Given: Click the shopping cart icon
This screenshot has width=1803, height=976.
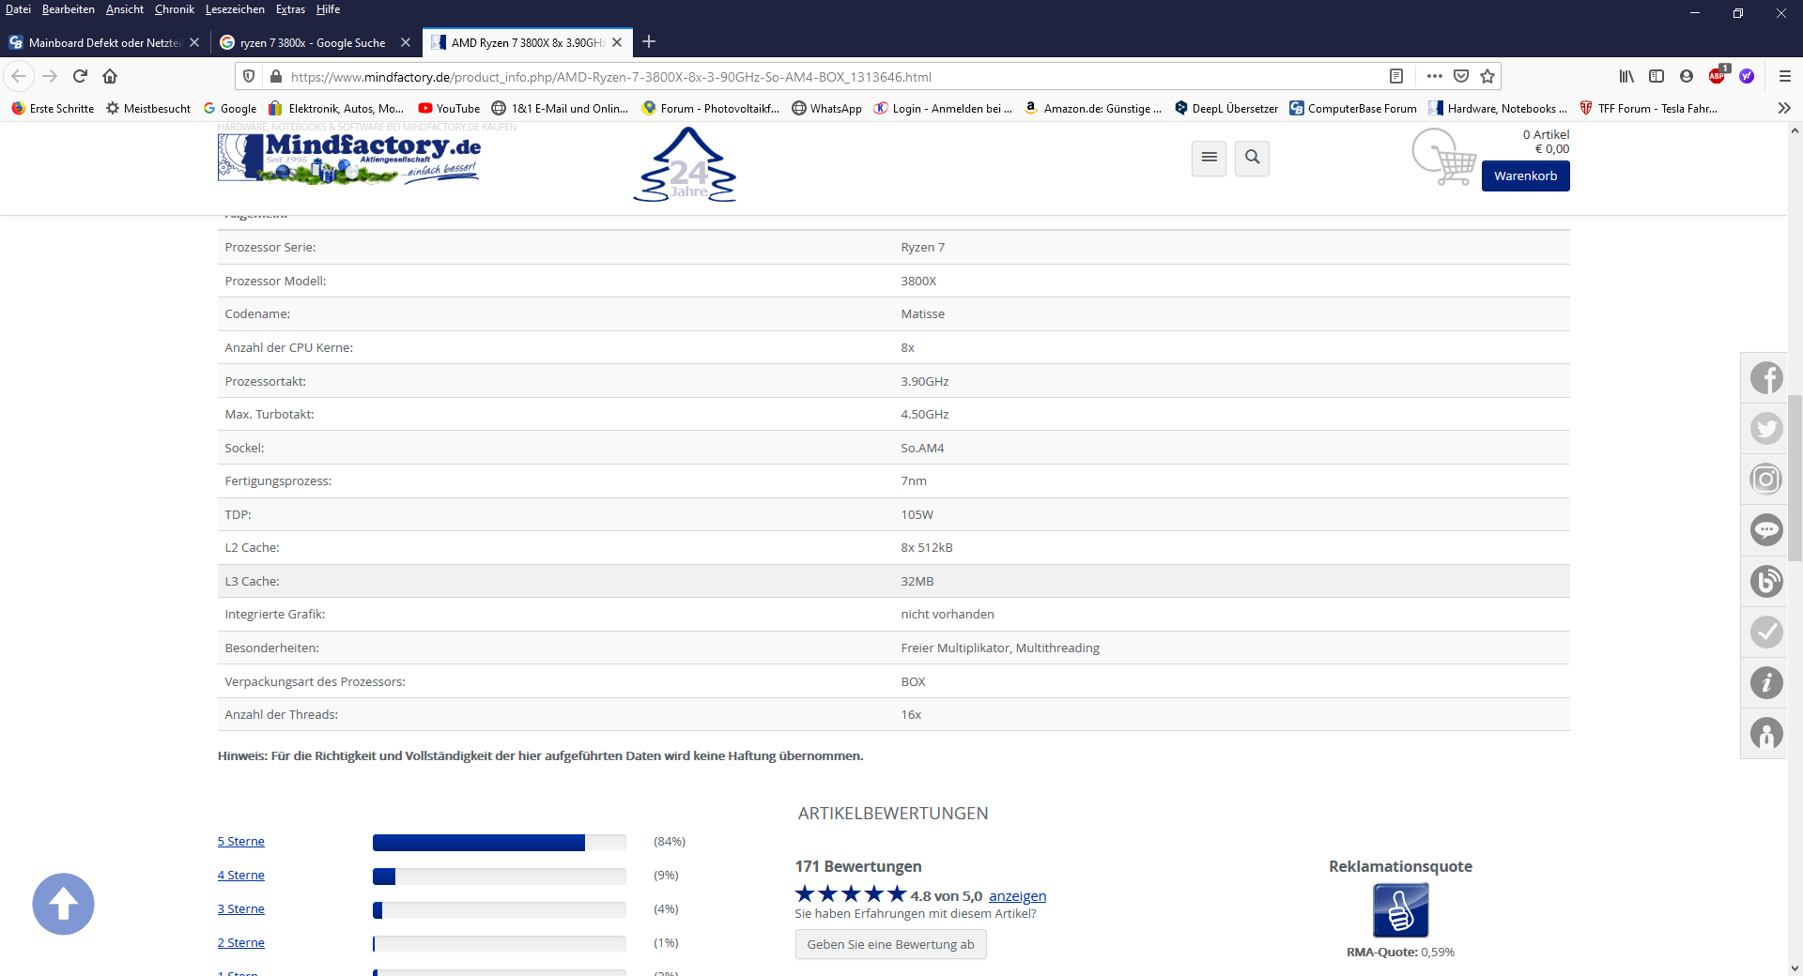Looking at the screenshot, I should click(x=1444, y=158).
